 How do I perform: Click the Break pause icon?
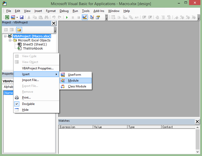pyautogui.click(x=73, y=17)
